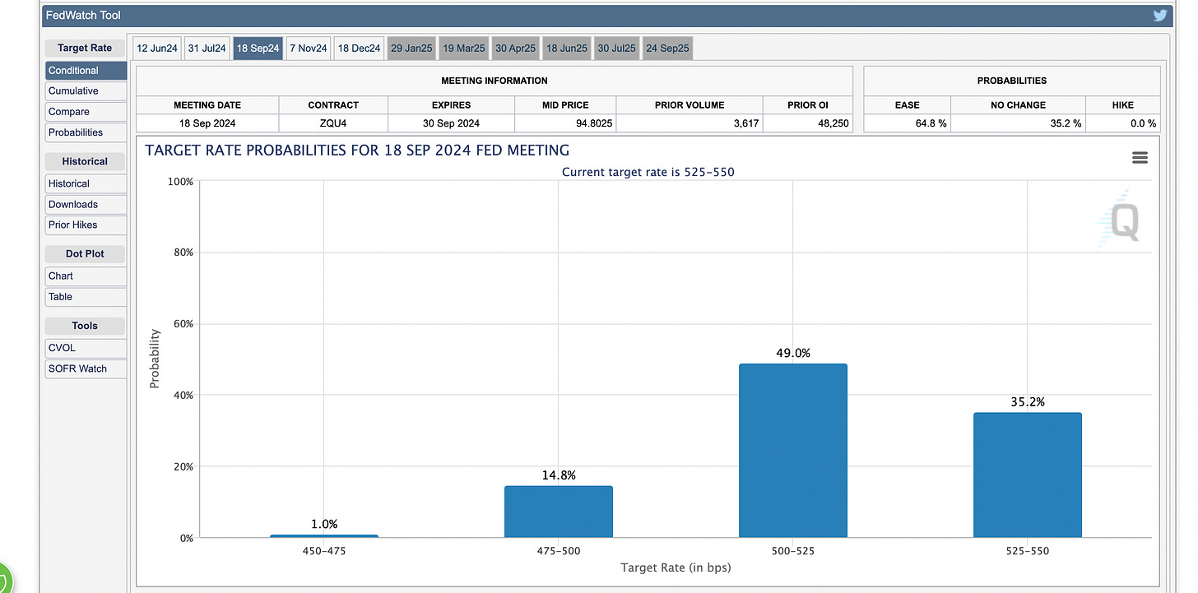Viewport: 1198px width, 593px height.
Task: Click the 35.2% bar label
Action: pos(1028,402)
